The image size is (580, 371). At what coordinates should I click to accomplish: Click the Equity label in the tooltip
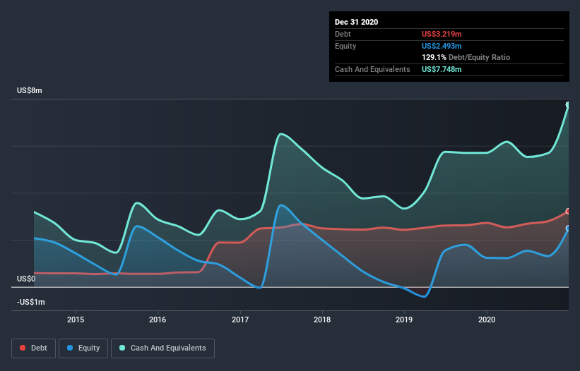pos(345,46)
